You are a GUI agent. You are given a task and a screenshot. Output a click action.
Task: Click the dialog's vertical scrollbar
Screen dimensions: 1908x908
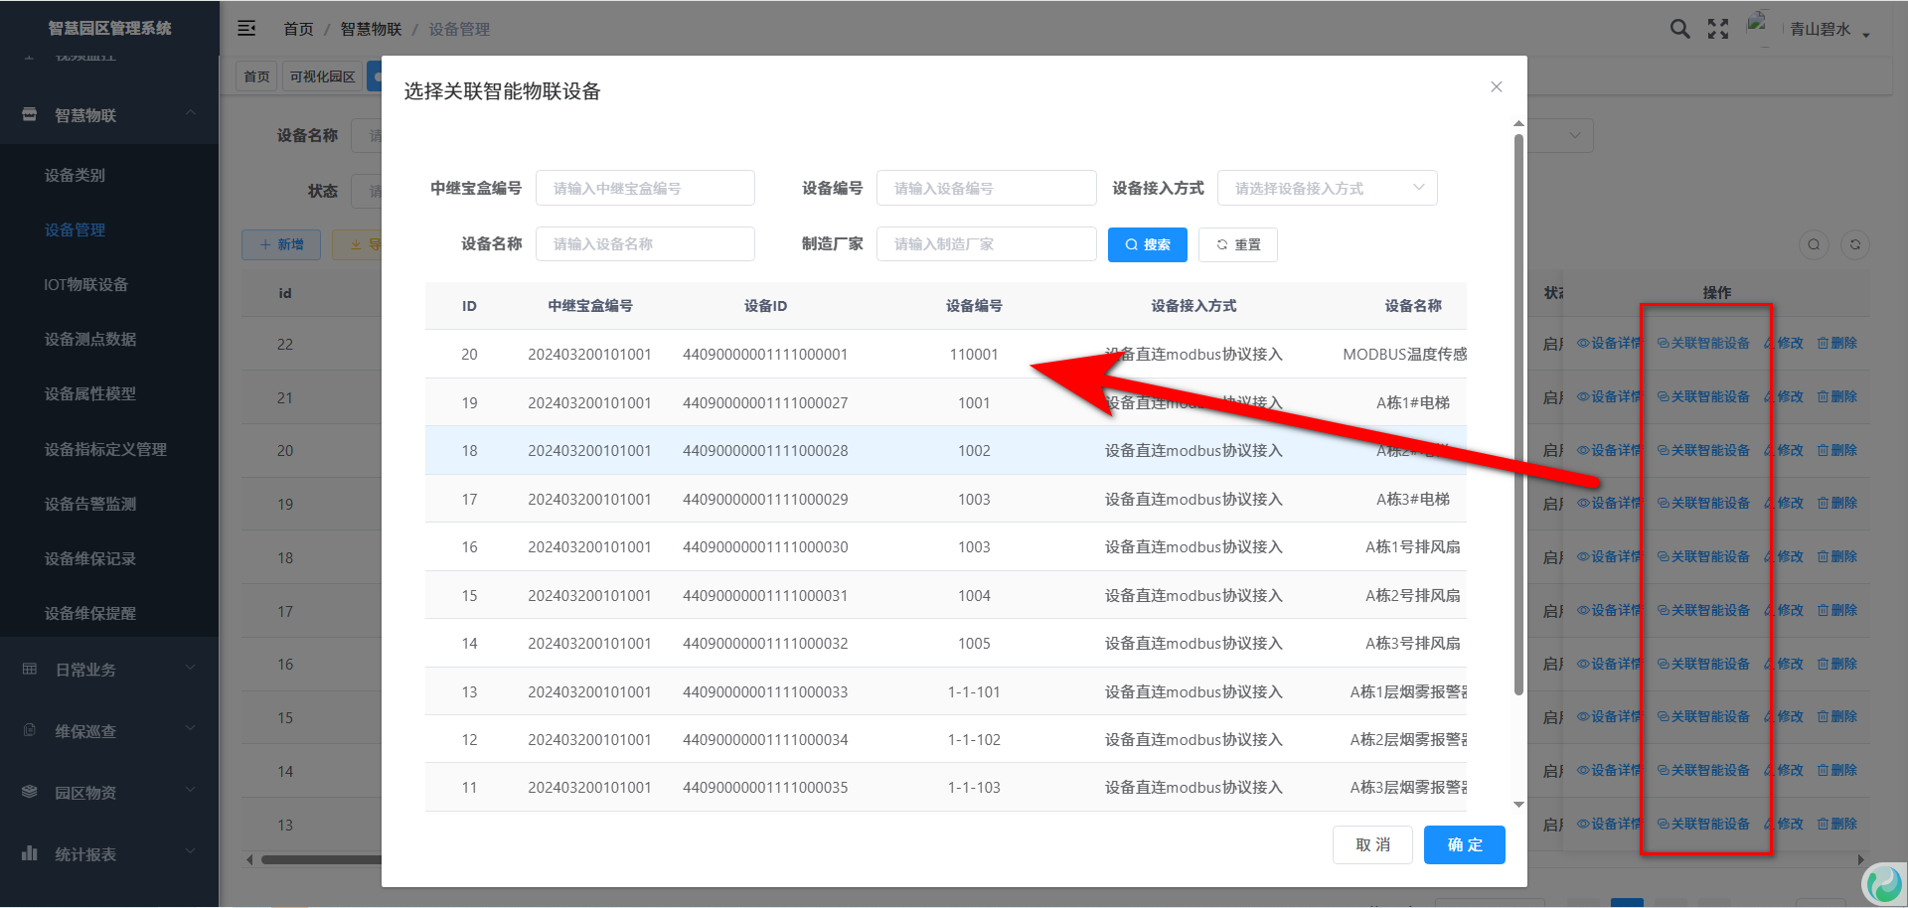tap(1518, 417)
